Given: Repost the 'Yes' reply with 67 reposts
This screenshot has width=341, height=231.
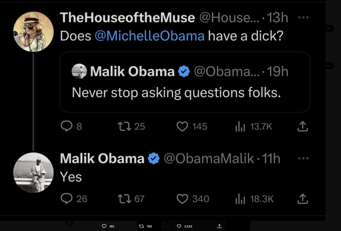Looking at the screenshot, I should (x=124, y=199).
